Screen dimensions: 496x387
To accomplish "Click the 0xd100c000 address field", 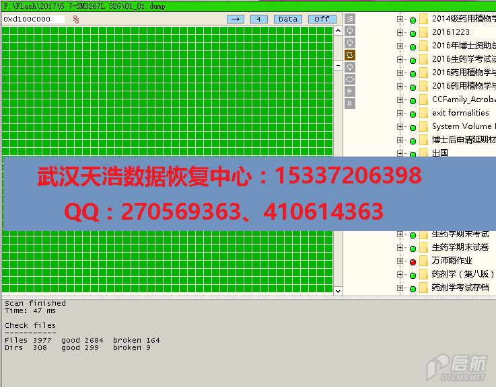I will (34, 19).
